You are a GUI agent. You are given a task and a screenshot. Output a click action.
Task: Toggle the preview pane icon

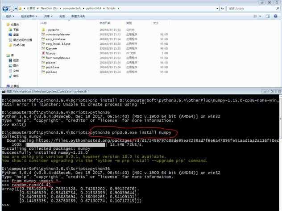(268, 16)
